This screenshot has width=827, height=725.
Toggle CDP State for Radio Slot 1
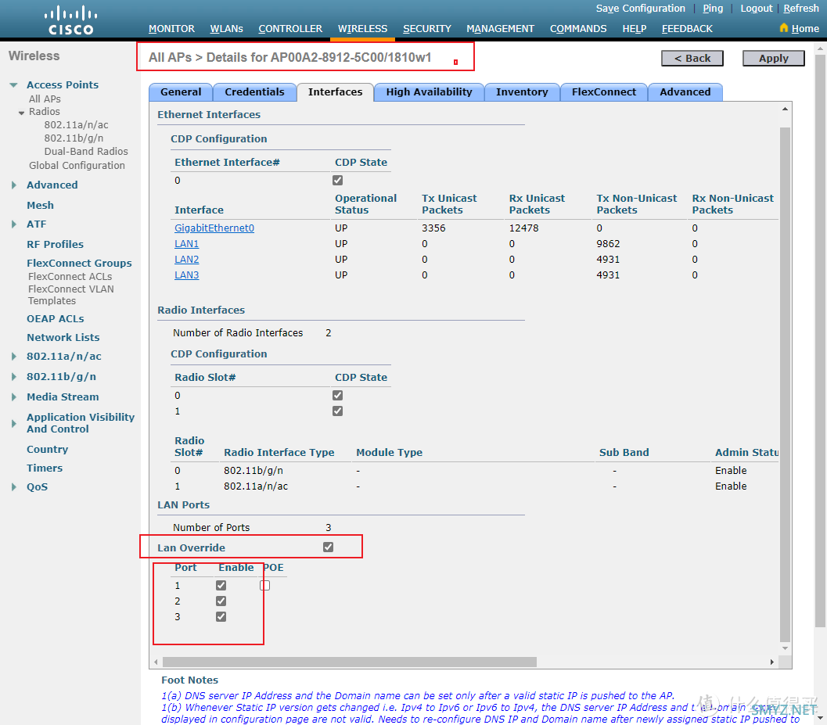(x=337, y=411)
